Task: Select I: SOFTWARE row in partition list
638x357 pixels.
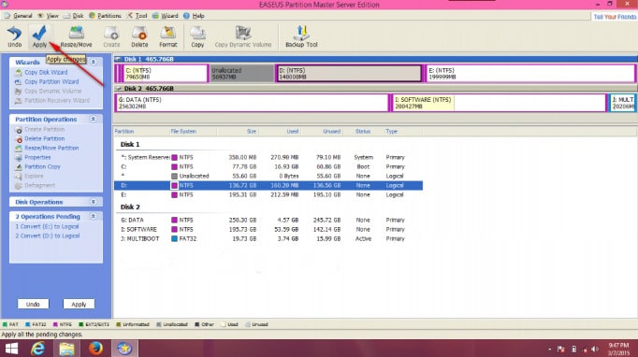Action: click(268, 229)
